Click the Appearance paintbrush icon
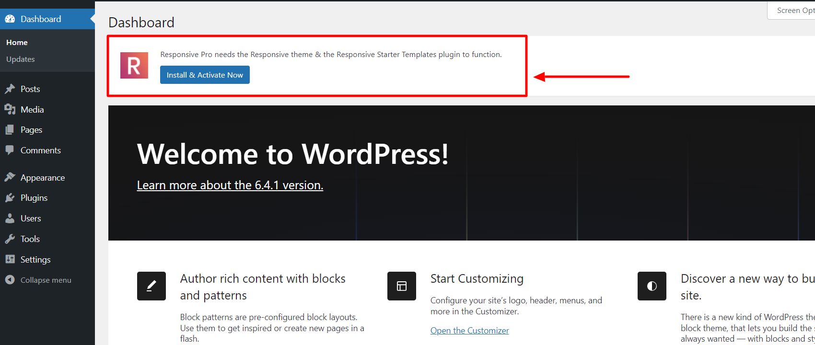815x345 pixels. tap(10, 178)
